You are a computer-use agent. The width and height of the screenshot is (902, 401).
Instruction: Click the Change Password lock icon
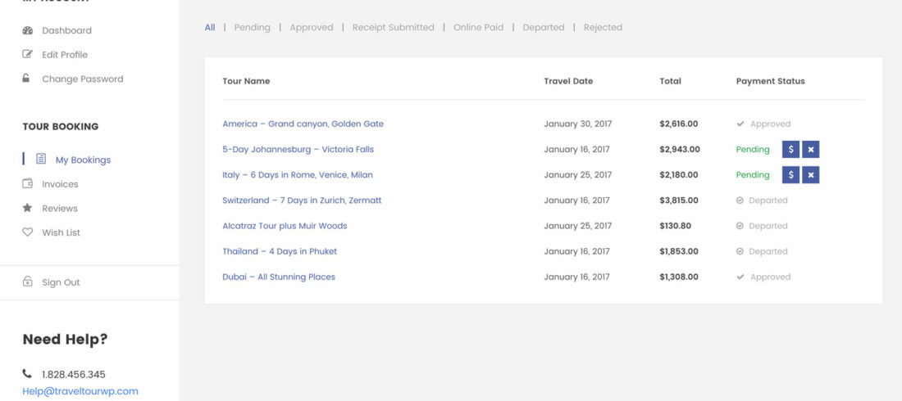point(26,79)
